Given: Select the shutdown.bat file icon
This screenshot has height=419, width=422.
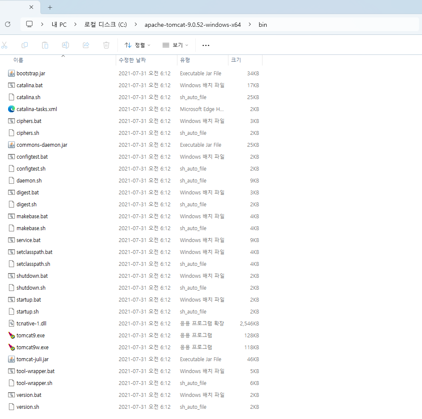Looking at the screenshot, I should pyautogui.click(x=11, y=276).
